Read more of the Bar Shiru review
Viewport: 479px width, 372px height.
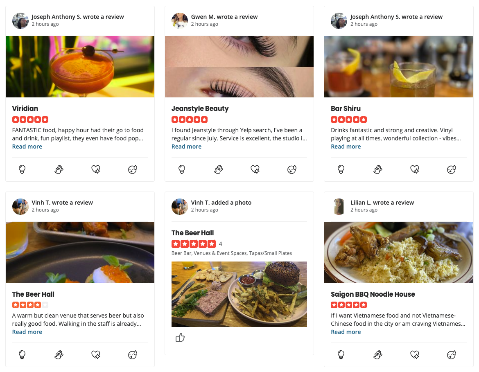coord(346,146)
